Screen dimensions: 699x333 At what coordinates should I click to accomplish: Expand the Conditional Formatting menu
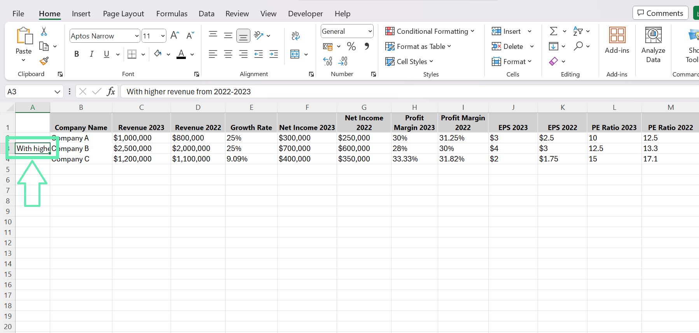pyautogui.click(x=430, y=31)
